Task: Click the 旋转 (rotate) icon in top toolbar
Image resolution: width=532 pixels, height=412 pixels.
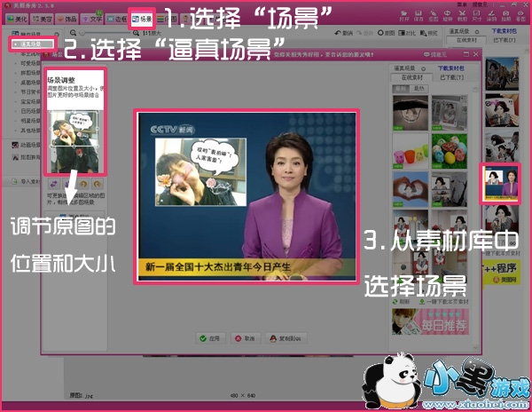Action: tap(448, 16)
